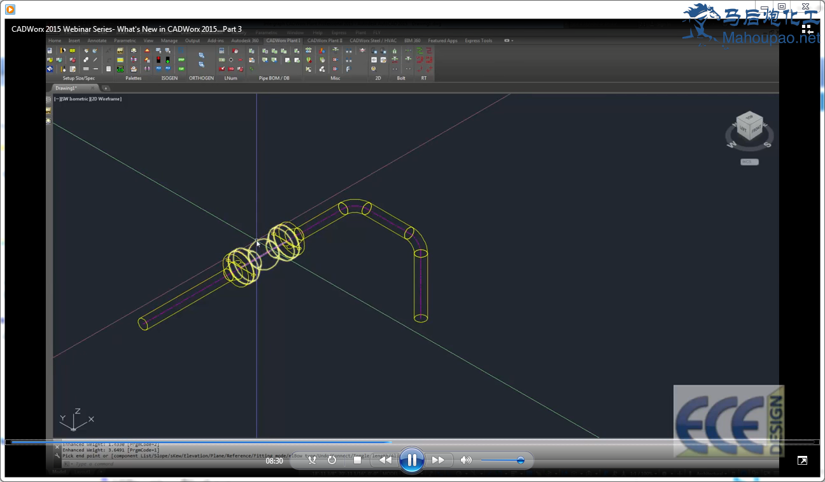
Task: Click the yellow flanged valve in the model
Action: point(264,253)
